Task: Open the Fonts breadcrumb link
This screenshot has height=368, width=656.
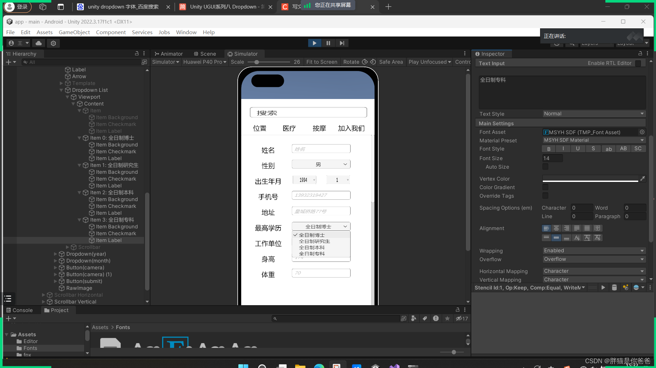Action: point(123,327)
